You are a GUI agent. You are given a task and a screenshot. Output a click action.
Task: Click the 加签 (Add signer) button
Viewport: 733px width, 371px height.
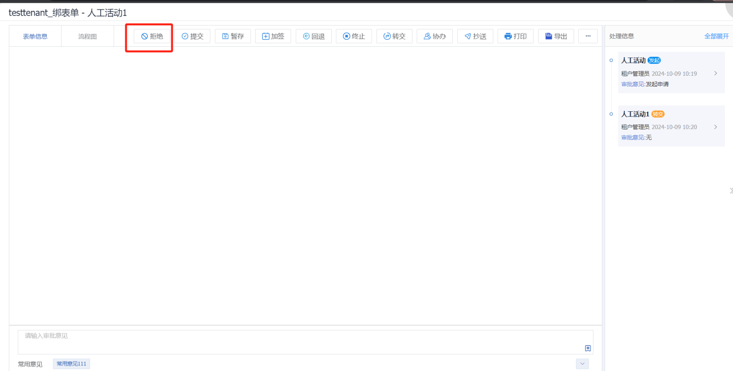coord(273,36)
